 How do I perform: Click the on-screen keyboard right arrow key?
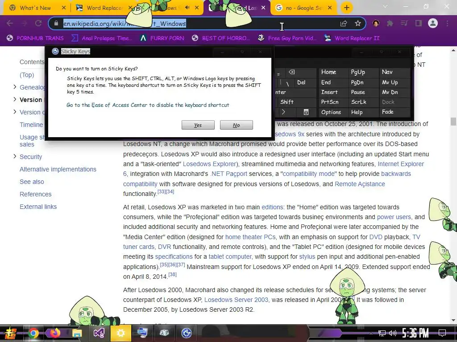coord(283,112)
